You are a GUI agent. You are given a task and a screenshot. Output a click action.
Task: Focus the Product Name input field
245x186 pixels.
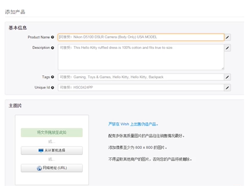coord(141,37)
